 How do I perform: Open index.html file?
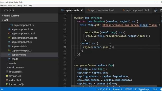(15, 80)
